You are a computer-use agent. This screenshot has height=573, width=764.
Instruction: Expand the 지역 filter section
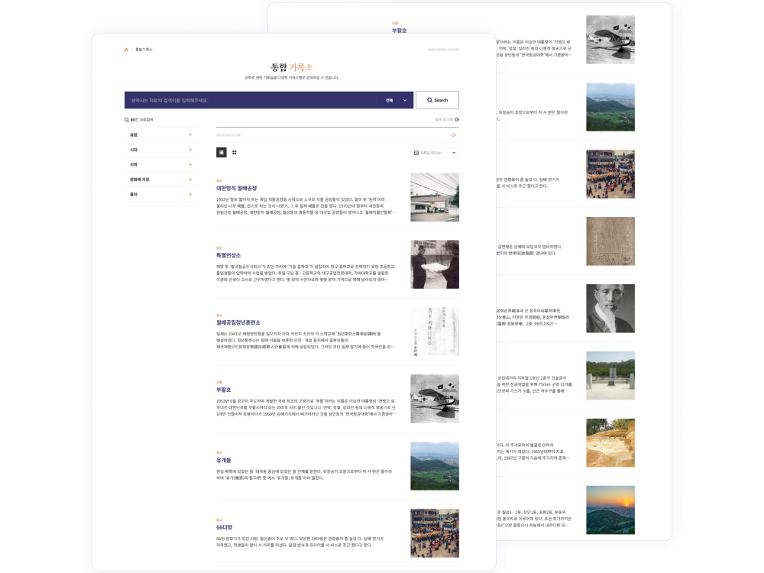coord(190,164)
